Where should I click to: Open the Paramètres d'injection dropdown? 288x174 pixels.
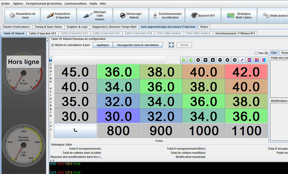tap(57, 15)
